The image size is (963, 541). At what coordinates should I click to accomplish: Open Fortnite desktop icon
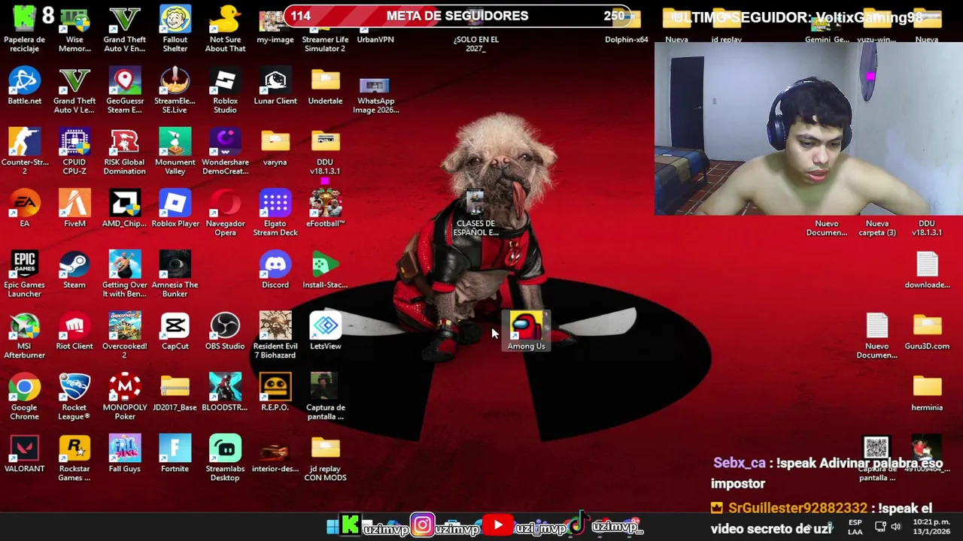click(175, 454)
